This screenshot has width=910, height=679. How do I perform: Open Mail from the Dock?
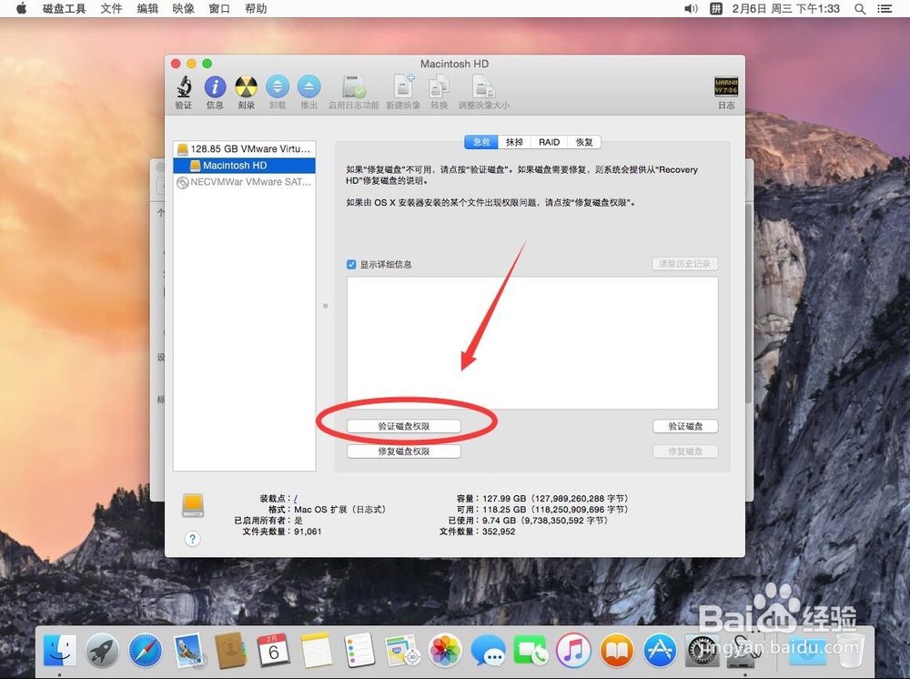(x=188, y=650)
